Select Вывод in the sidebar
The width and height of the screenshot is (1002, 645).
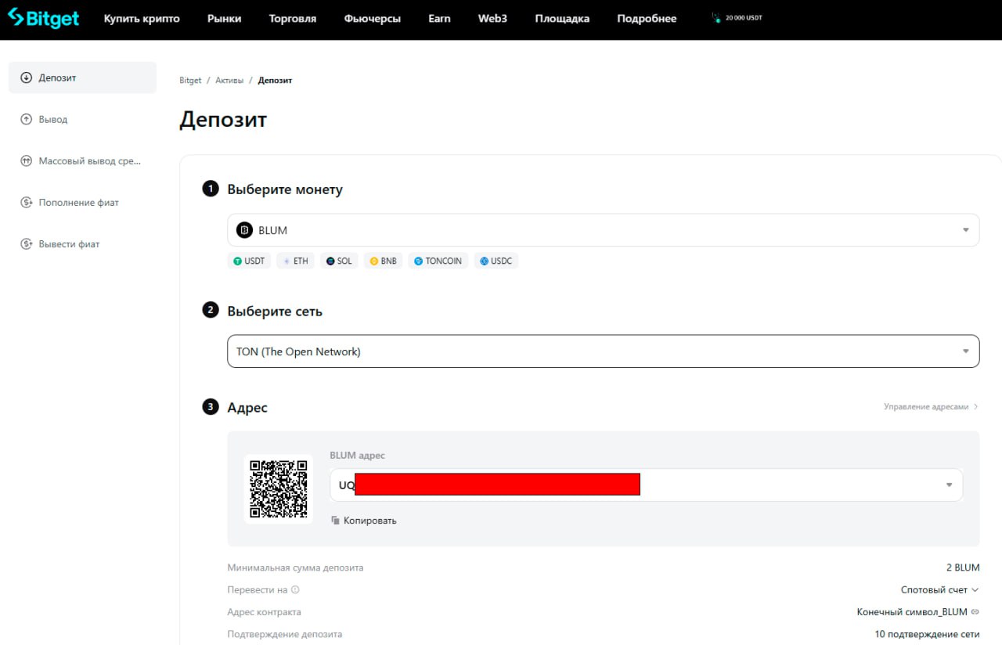(82, 119)
